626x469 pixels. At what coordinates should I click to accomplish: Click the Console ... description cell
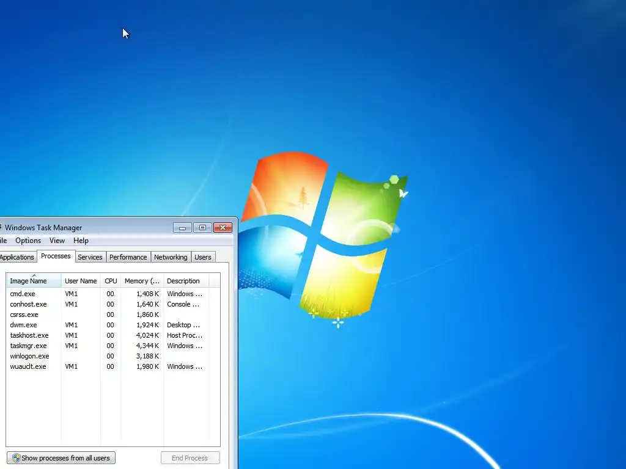(183, 304)
